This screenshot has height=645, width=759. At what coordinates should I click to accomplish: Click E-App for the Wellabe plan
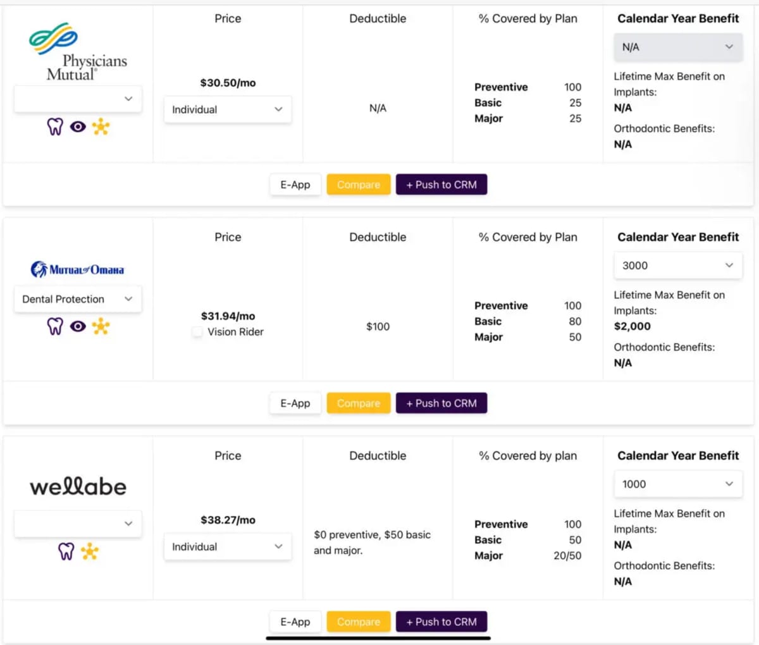coord(295,622)
